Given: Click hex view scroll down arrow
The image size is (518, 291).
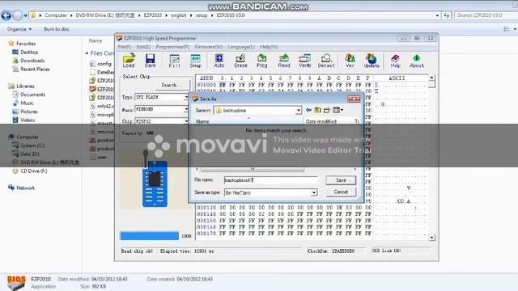Looking at the screenshot, I should [431, 238].
